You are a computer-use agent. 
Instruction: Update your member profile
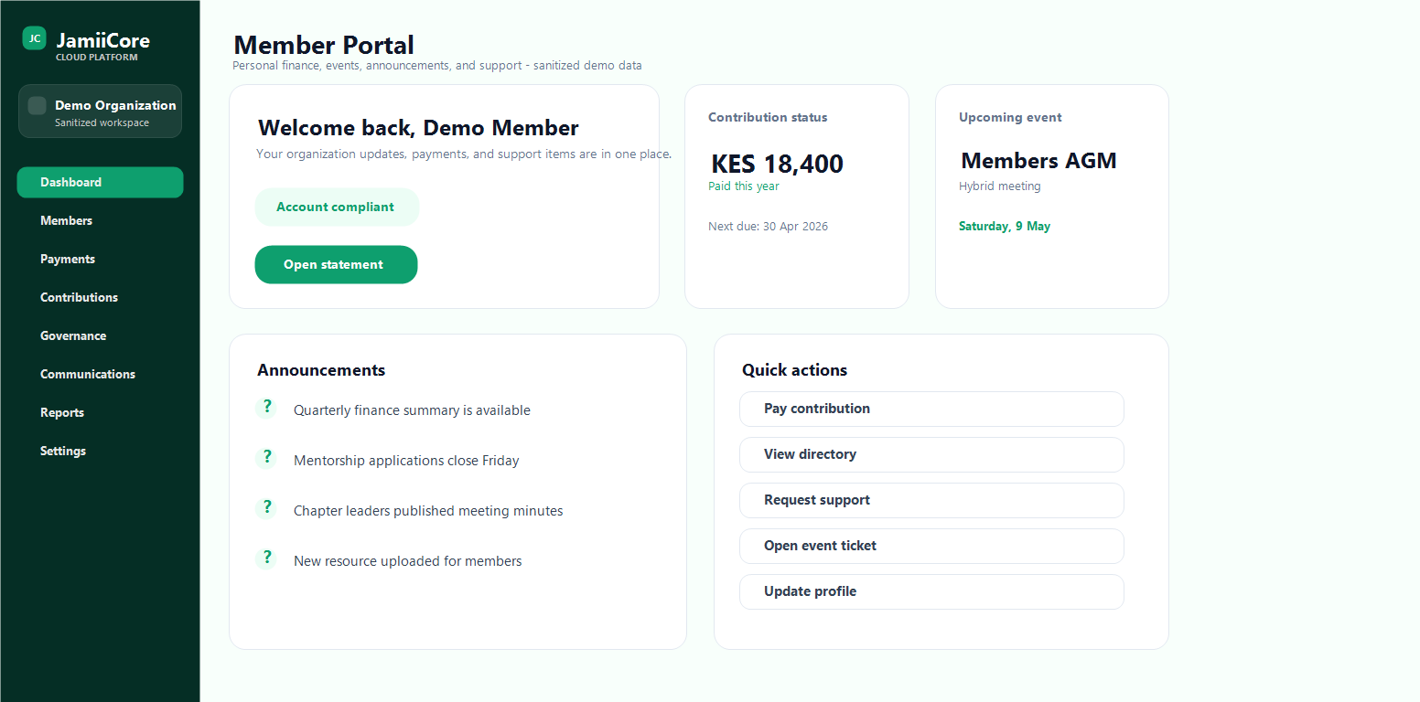[931, 591]
